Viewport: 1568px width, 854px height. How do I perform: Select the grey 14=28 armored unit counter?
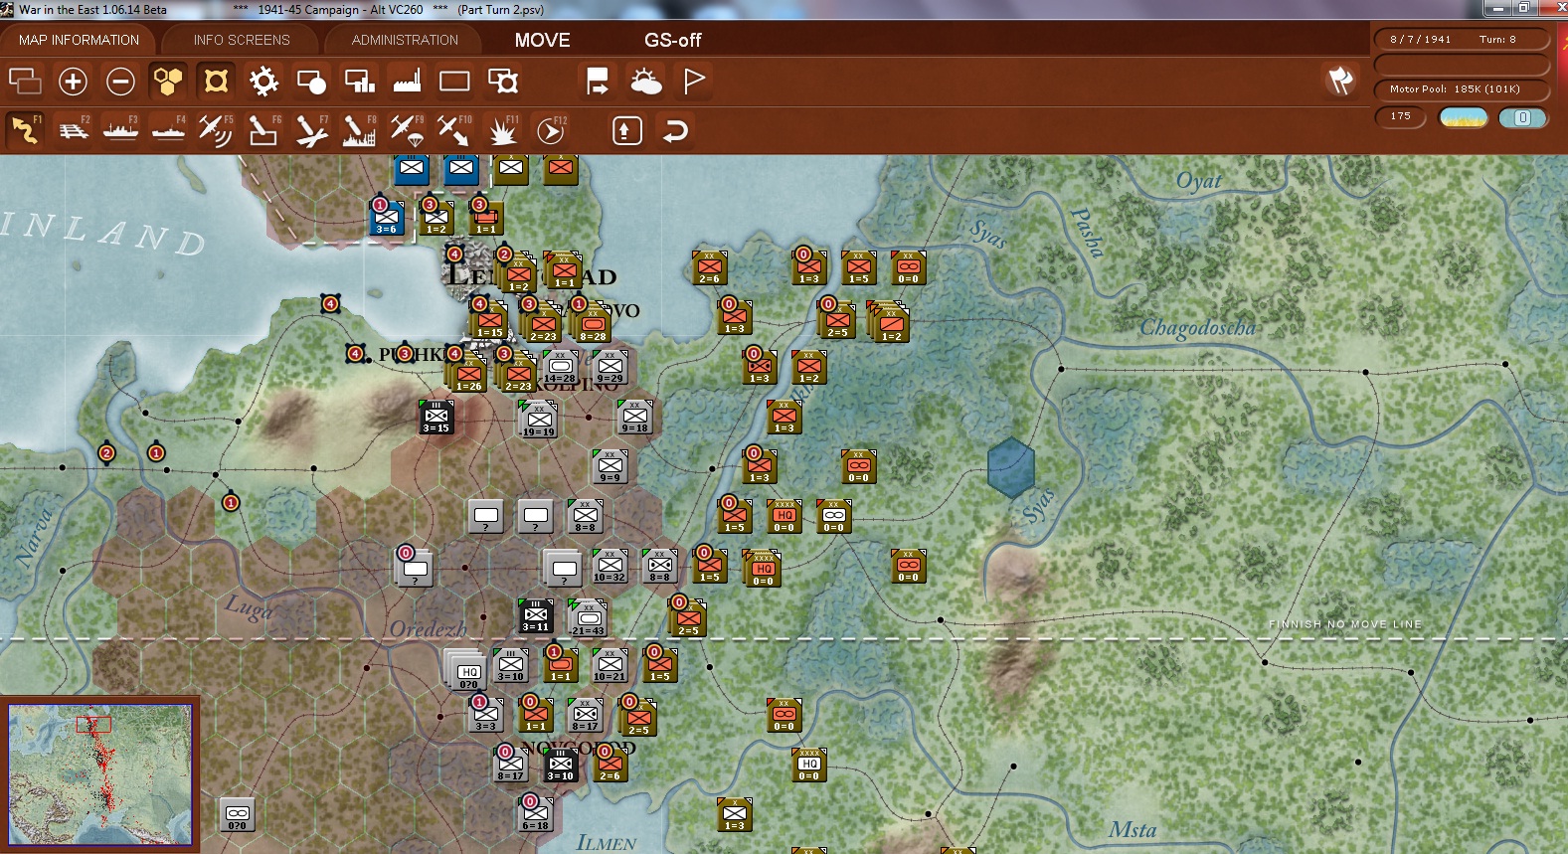(560, 367)
